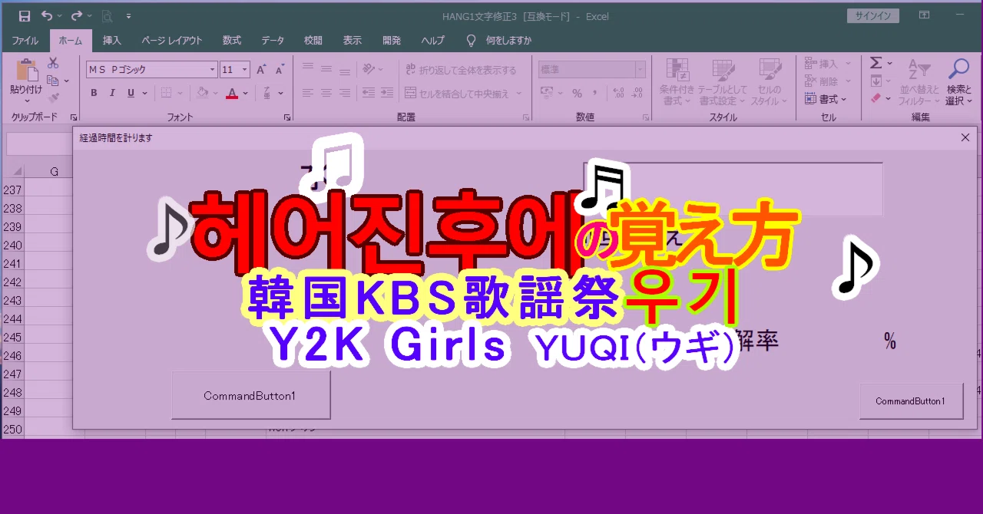Toggle Underline formatting
The height and width of the screenshot is (514, 983).
click(131, 93)
